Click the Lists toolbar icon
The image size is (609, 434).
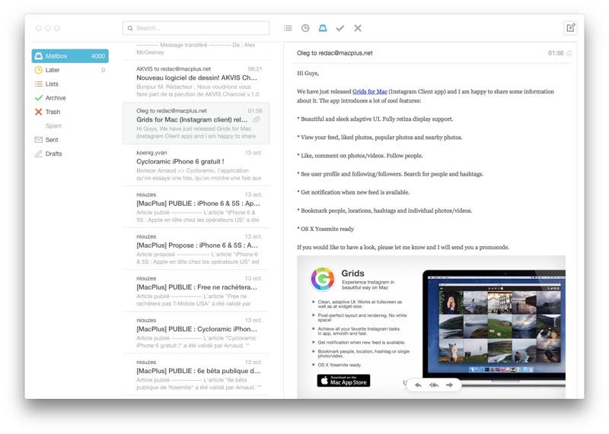coord(288,28)
